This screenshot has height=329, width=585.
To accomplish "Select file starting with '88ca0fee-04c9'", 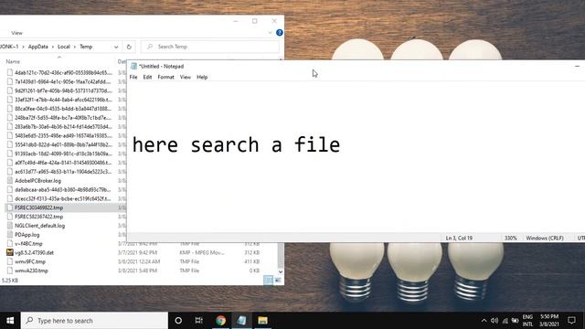I will coord(63,109).
